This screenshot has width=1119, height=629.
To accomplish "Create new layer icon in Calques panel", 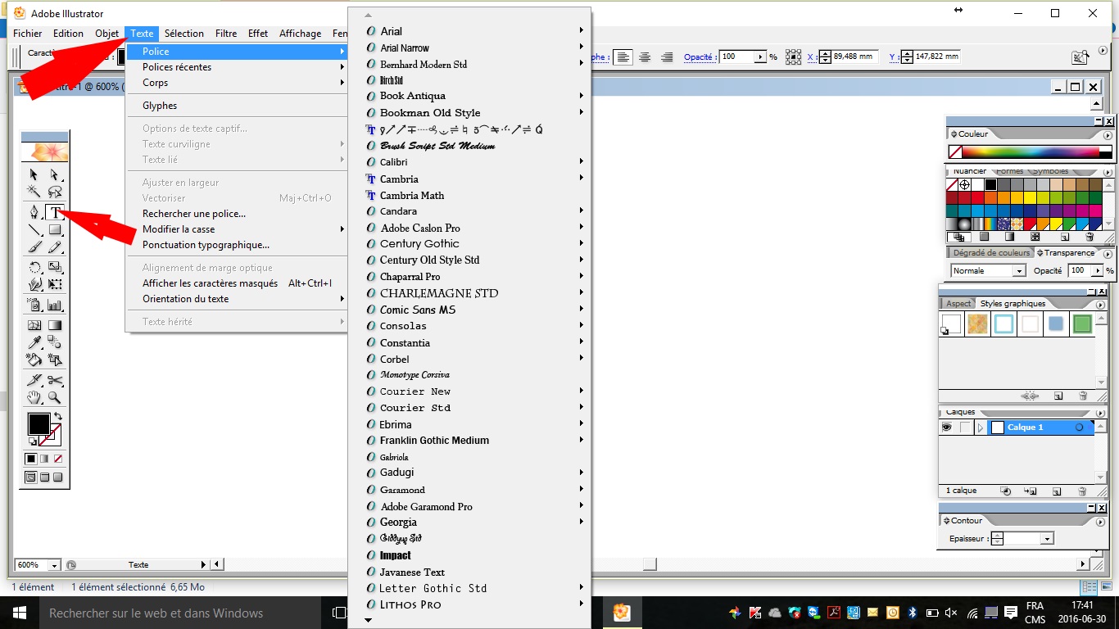I will pos(1057,491).
